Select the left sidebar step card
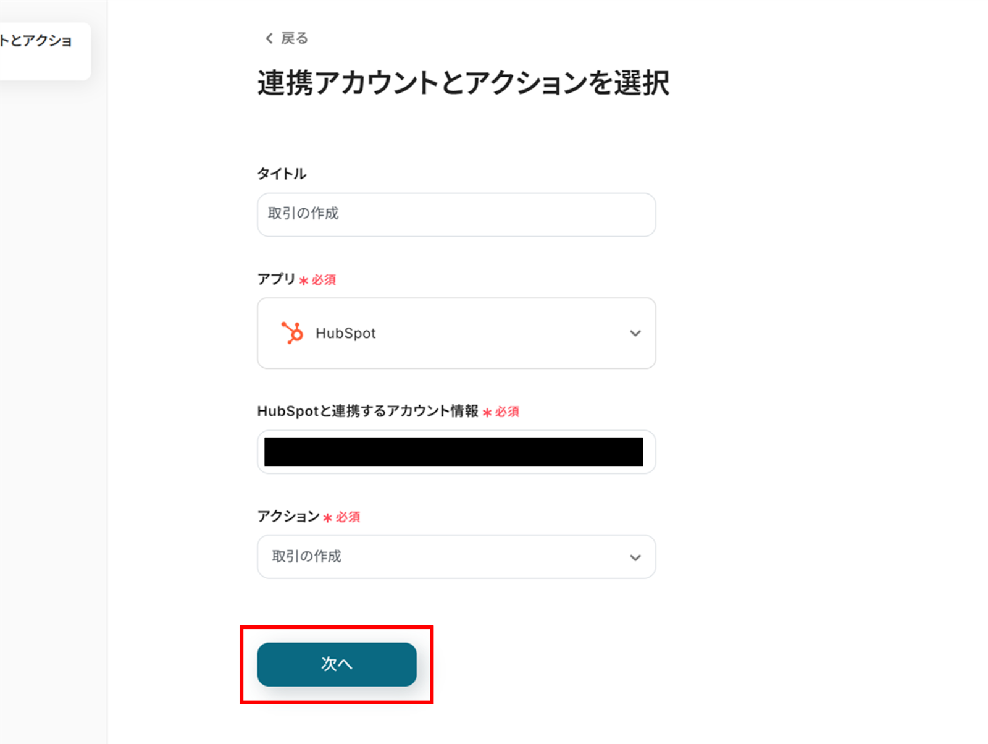 click(x=43, y=49)
